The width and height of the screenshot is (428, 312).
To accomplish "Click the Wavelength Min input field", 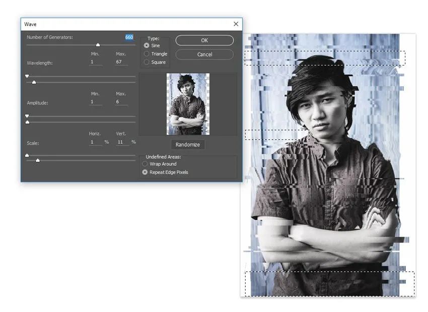I will pos(95,62).
